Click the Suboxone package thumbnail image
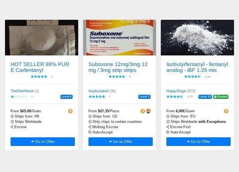Viewport: 239px width, 172px height. tap(119, 37)
